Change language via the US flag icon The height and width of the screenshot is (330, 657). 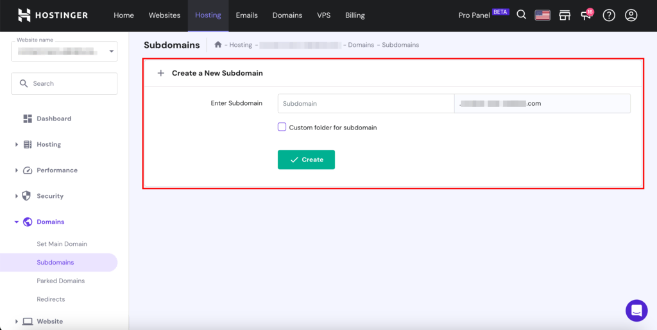[x=543, y=15]
